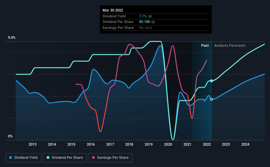Select the 2022 label on the x-axis
The height and width of the screenshot is (167, 270).
(x=207, y=144)
